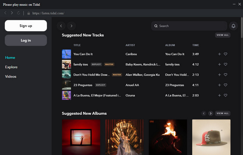Open the red framed-hand album cover
This screenshot has width=243, height=155.
81,137
